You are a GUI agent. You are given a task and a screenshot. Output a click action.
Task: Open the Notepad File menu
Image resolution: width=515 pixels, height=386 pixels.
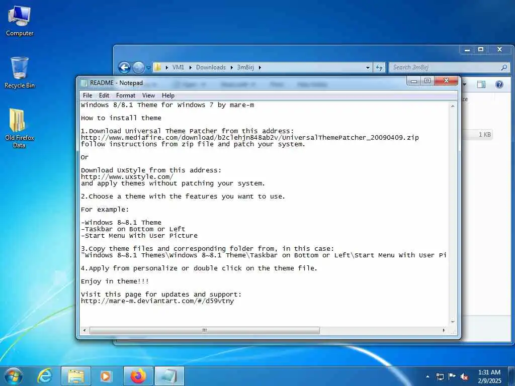click(x=88, y=95)
